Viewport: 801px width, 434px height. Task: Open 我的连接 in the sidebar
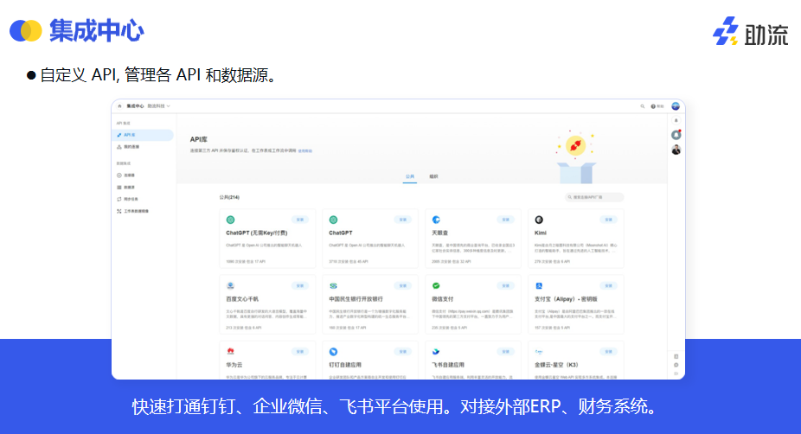(131, 147)
